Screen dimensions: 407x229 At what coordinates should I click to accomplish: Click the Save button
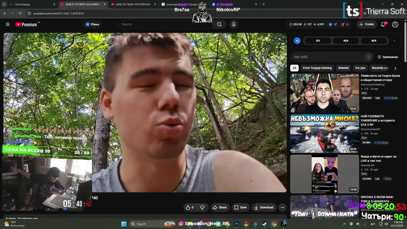pyautogui.click(x=240, y=207)
